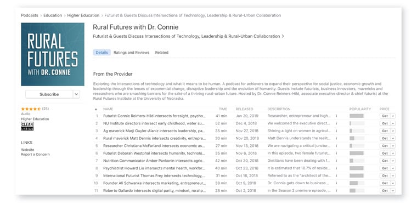The height and width of the screenshot is (210, 417).
Task: Click the Rural Futures podcast cover artwork
Action: pos(53,54)
